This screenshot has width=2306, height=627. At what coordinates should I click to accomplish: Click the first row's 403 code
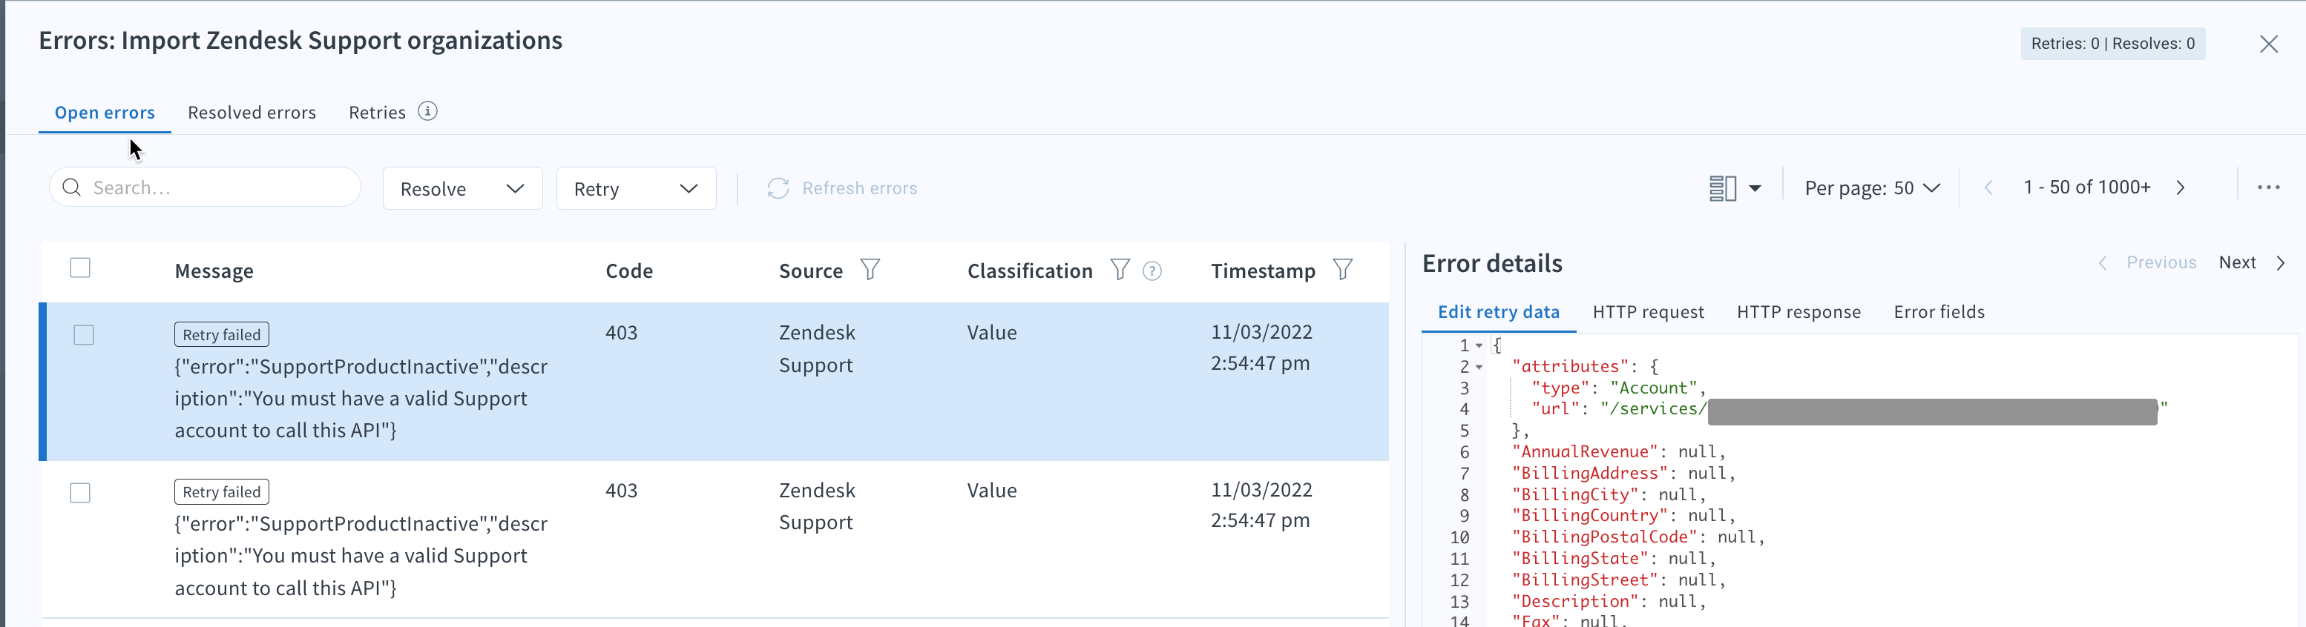tap(621, 333)
